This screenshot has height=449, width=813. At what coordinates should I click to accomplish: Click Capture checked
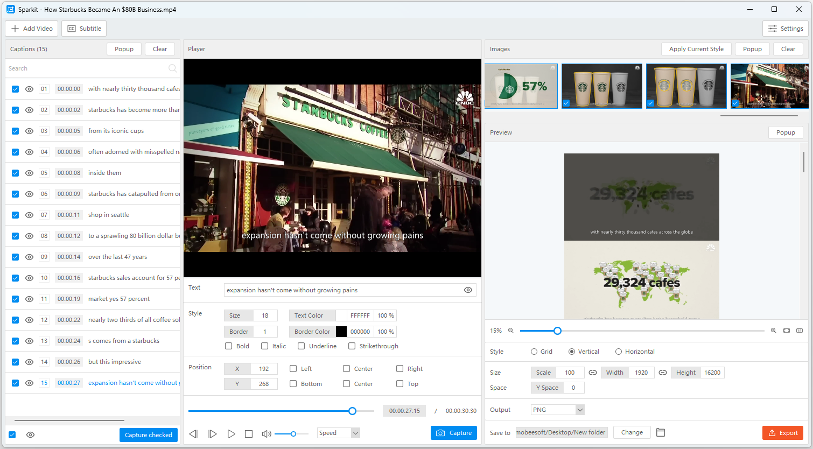click(149, 435)
